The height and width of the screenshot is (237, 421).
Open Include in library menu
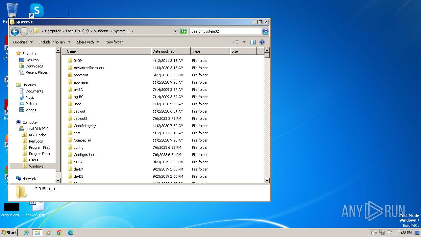tap(55, 42)
